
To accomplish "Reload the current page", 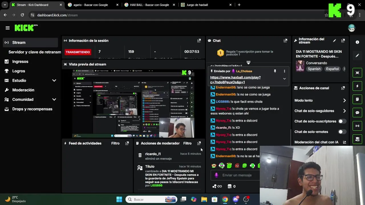I will tap(22, 15).
